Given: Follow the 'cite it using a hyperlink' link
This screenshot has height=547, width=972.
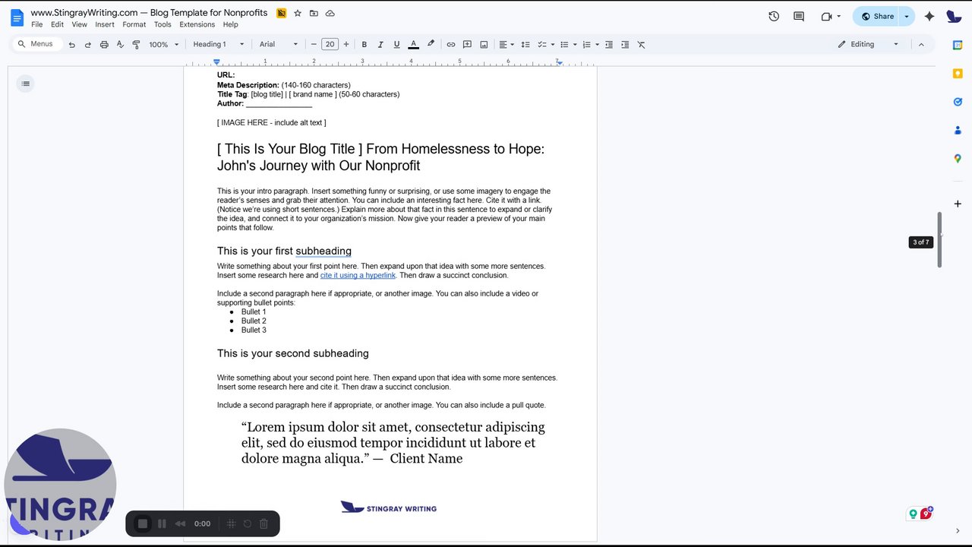Looking at the screenshot, I should pos(358,276).
